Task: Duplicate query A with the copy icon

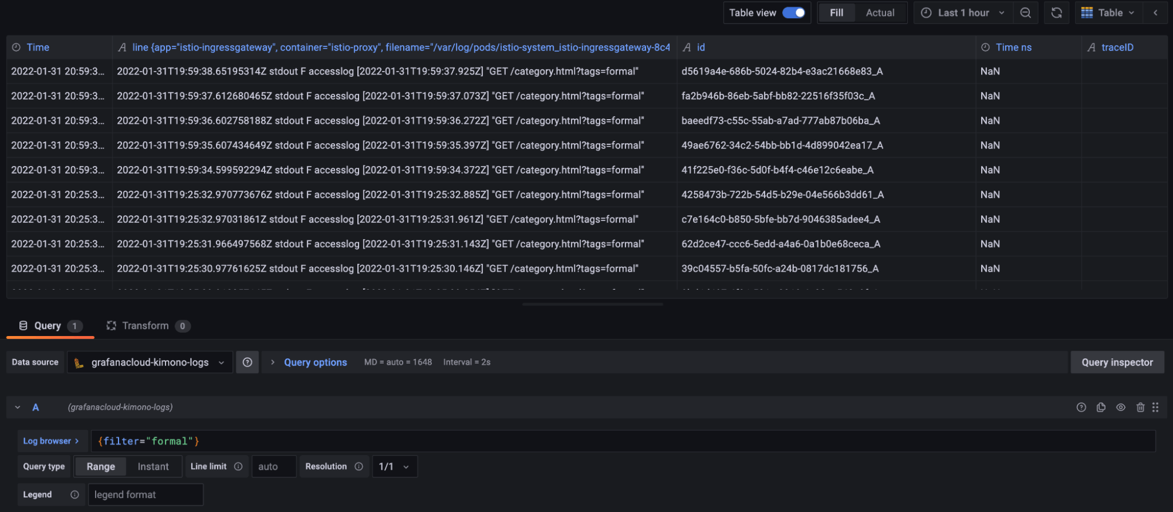Action: (1101, 407)
